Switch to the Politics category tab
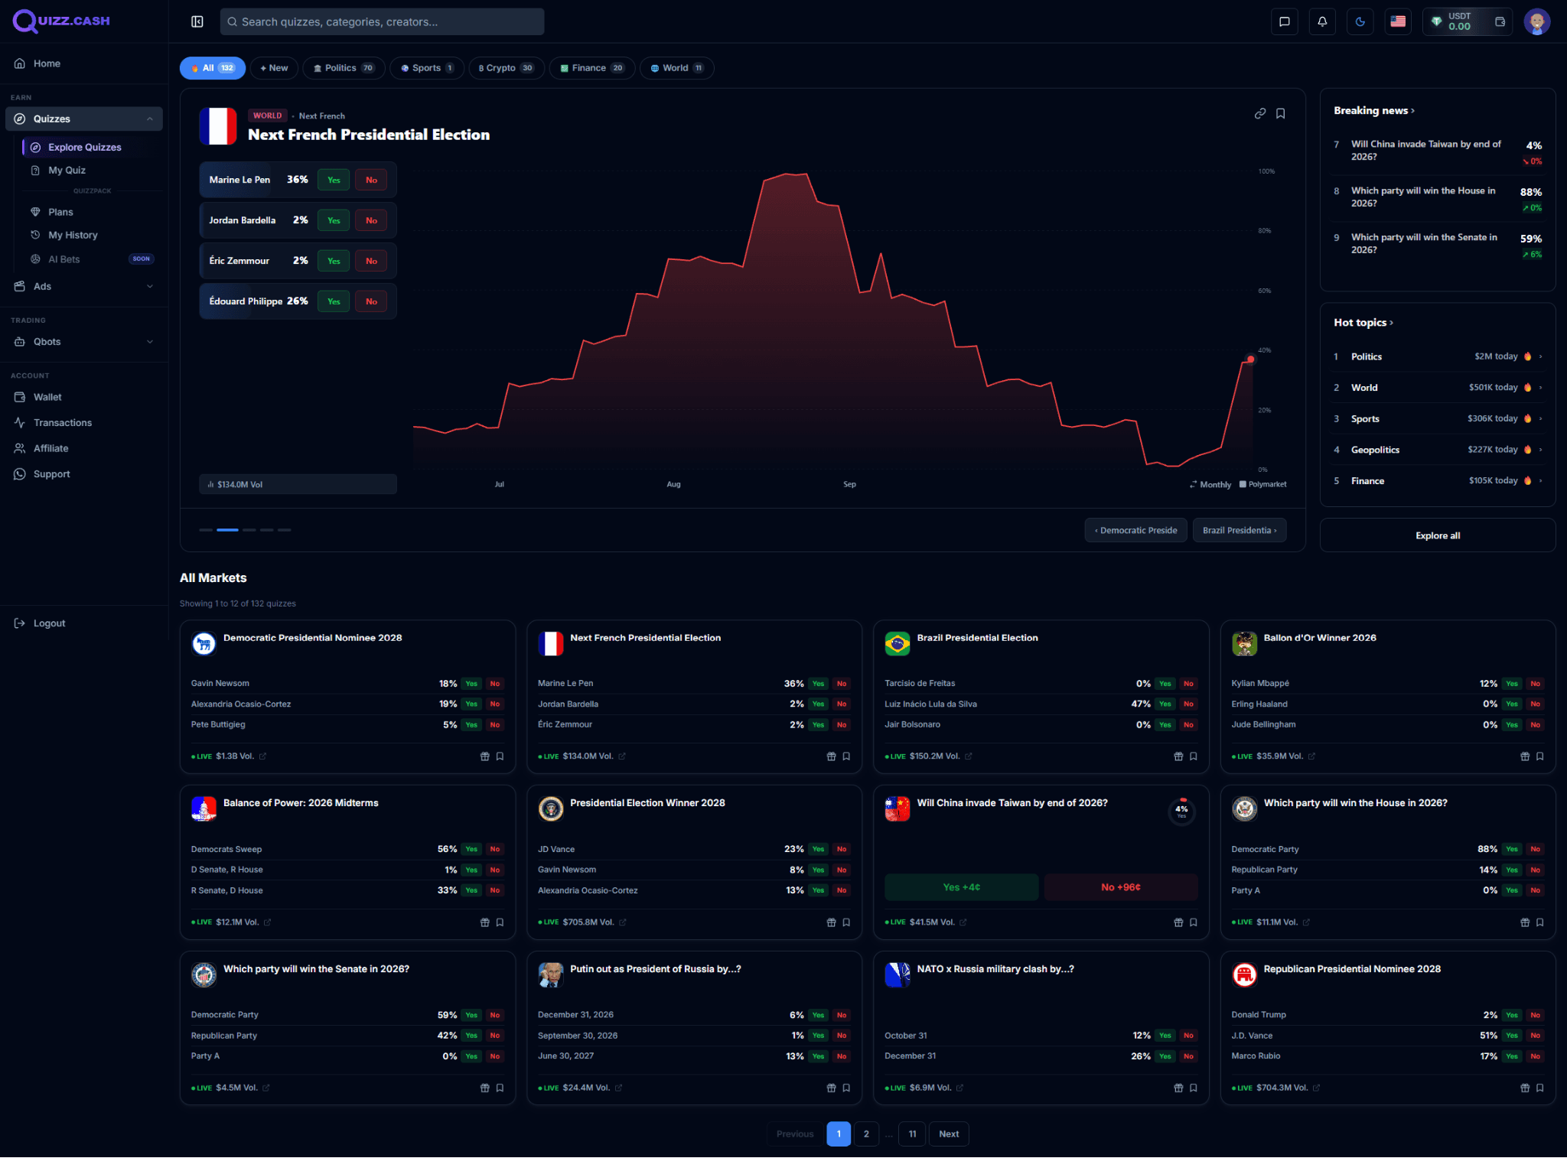Viewport: 1567px width, 1158px height. click(344, 68)
